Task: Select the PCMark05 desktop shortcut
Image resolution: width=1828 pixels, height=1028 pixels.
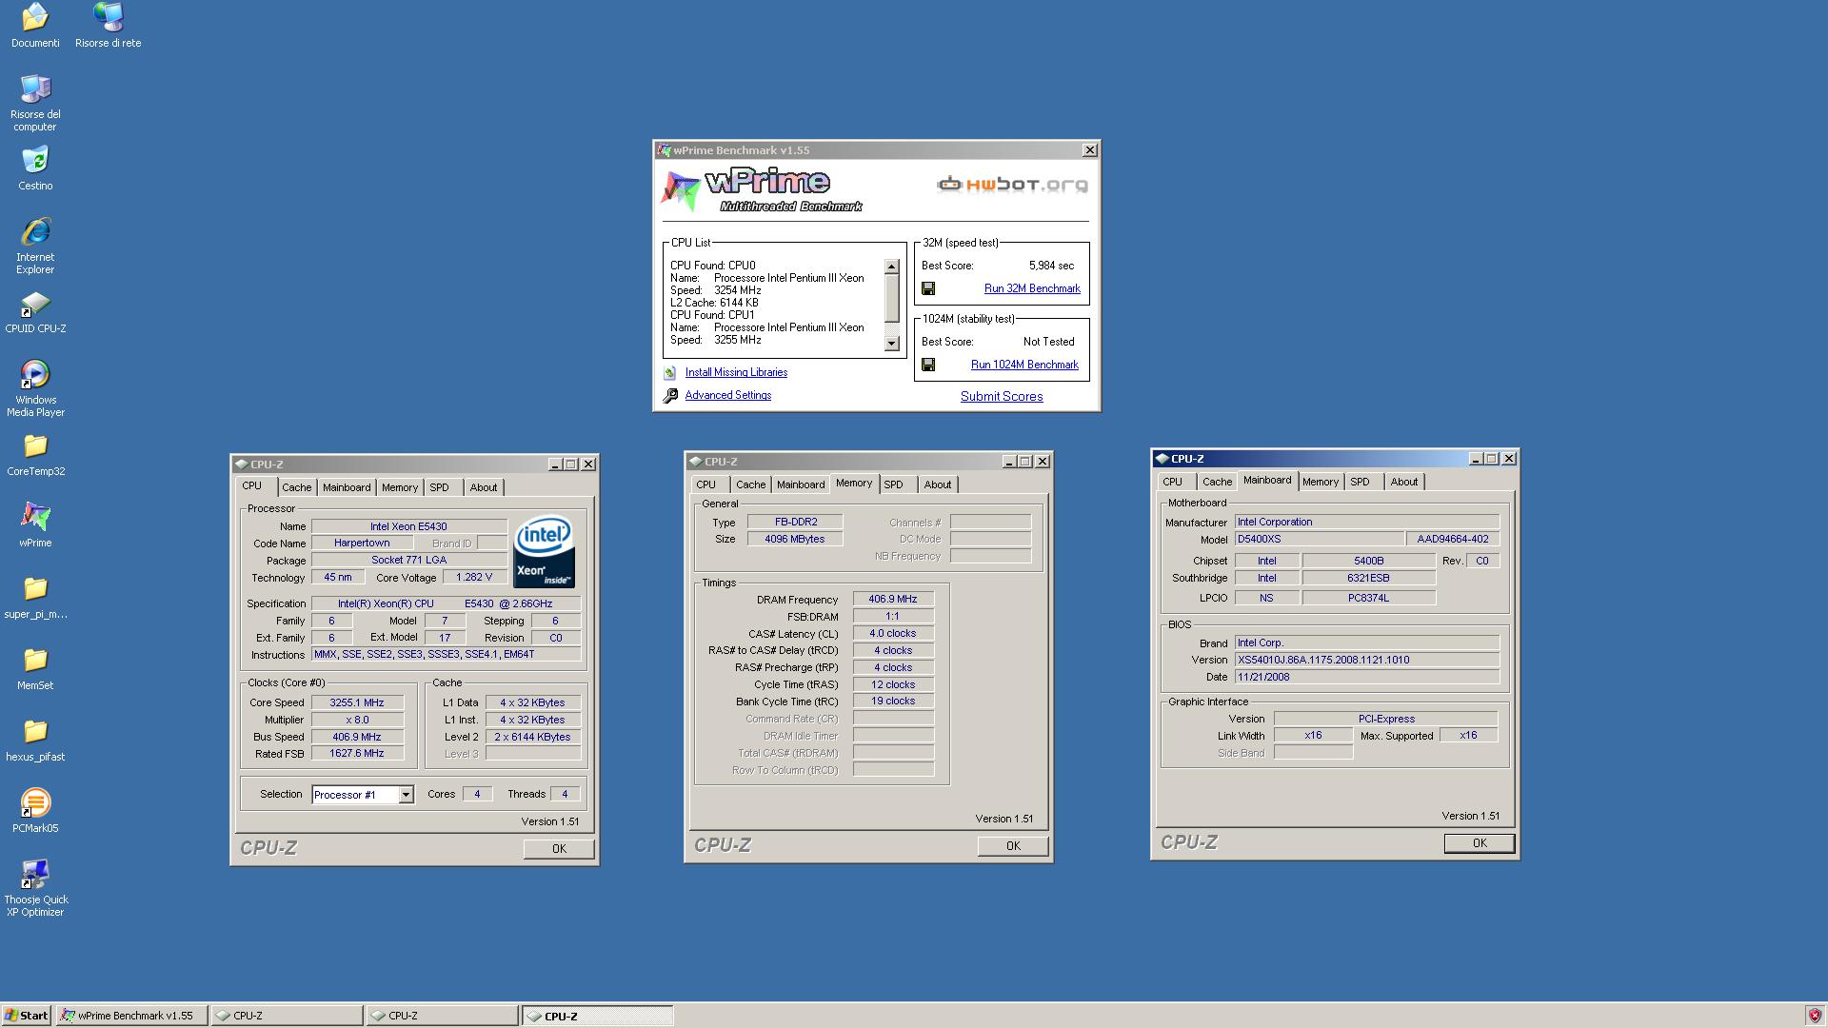Action: point(35,811)
